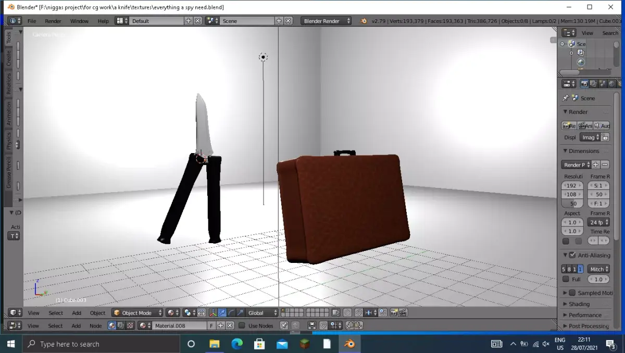Assign a fake user with the F button
Screen dimensions: 625x353
pos(211,325)
